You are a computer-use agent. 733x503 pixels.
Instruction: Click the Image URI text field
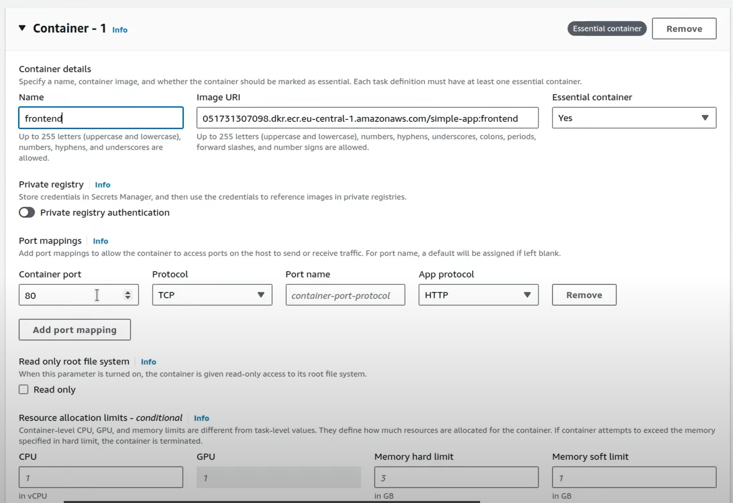pos(367,118)
